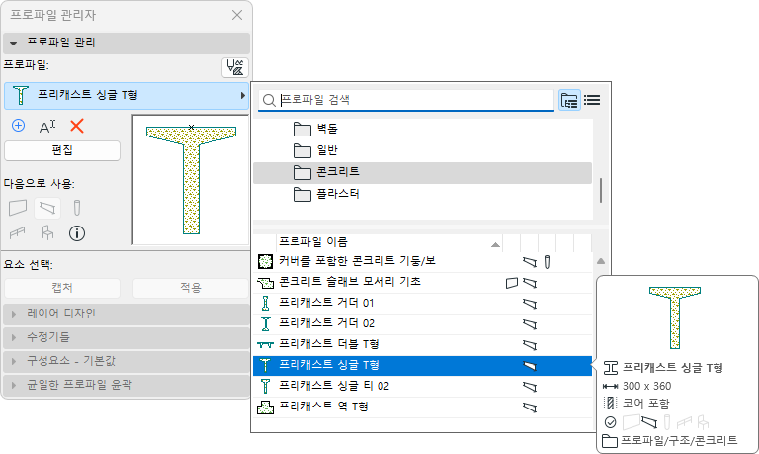Click the info icon under 다음으로 사용
The image size is (759, 454).
click(77, 233)
